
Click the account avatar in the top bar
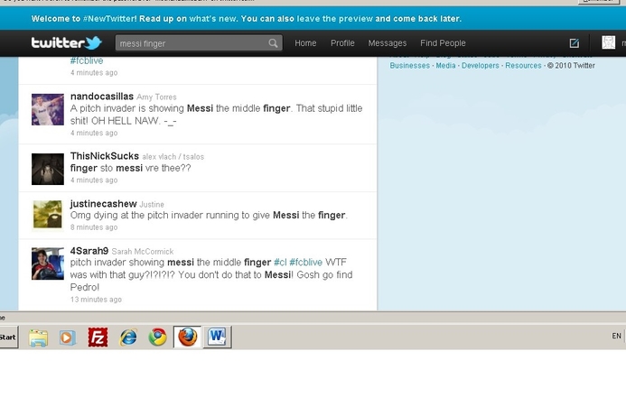[609, 42]
